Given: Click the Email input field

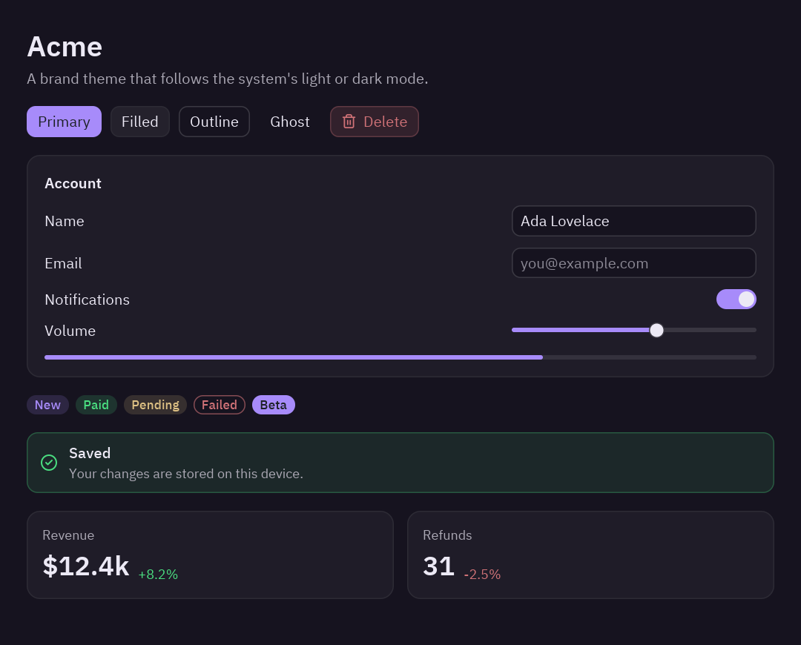Looking at the screenshot, I should tap(634, 263).
